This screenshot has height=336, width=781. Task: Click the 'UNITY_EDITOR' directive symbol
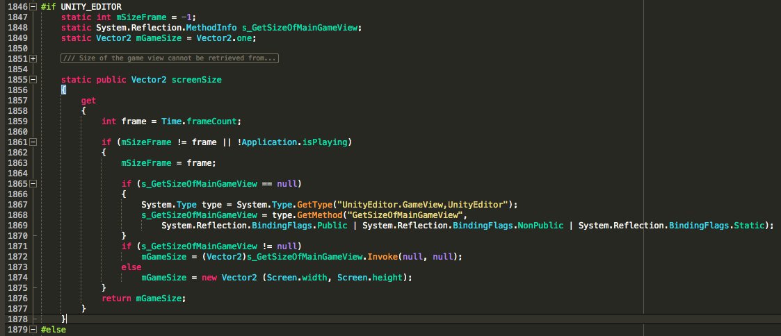point(90,7)
